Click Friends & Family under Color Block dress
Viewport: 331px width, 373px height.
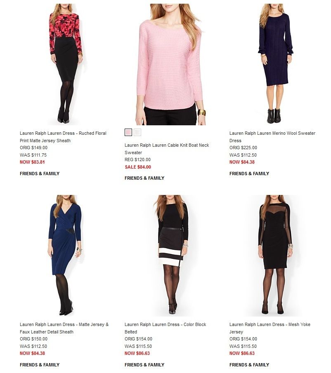click(x=144, y=365)
